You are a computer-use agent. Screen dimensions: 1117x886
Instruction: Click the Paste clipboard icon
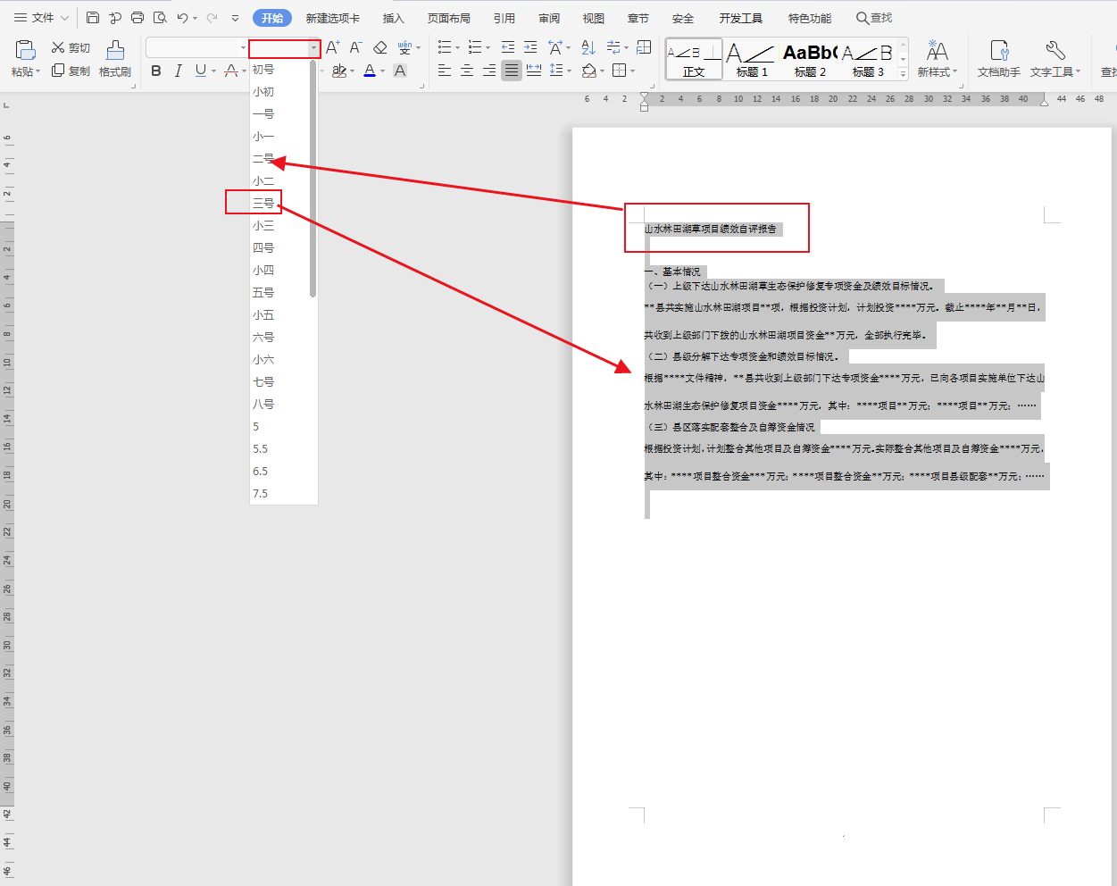point(25,50)
